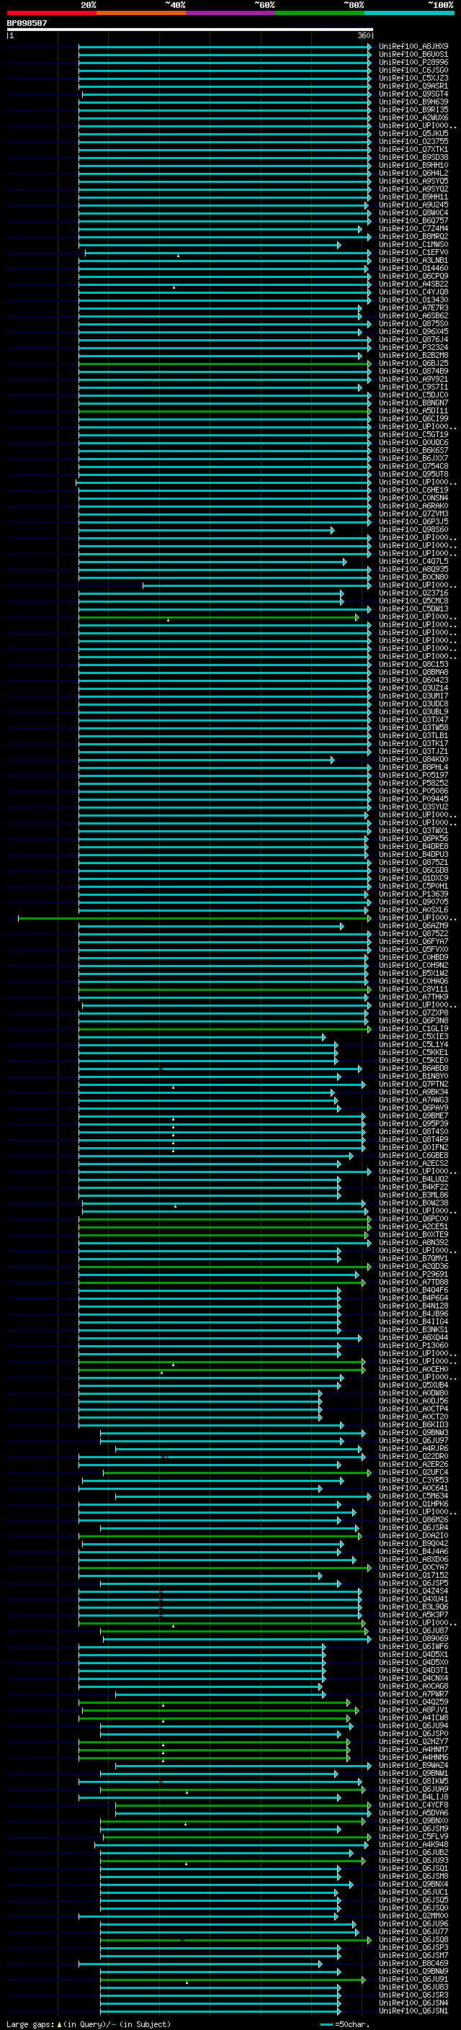Viewport: 461px width, 2030px height.
Task: Click the red 20% identity legend segment
Action: (x=51, y=13)
